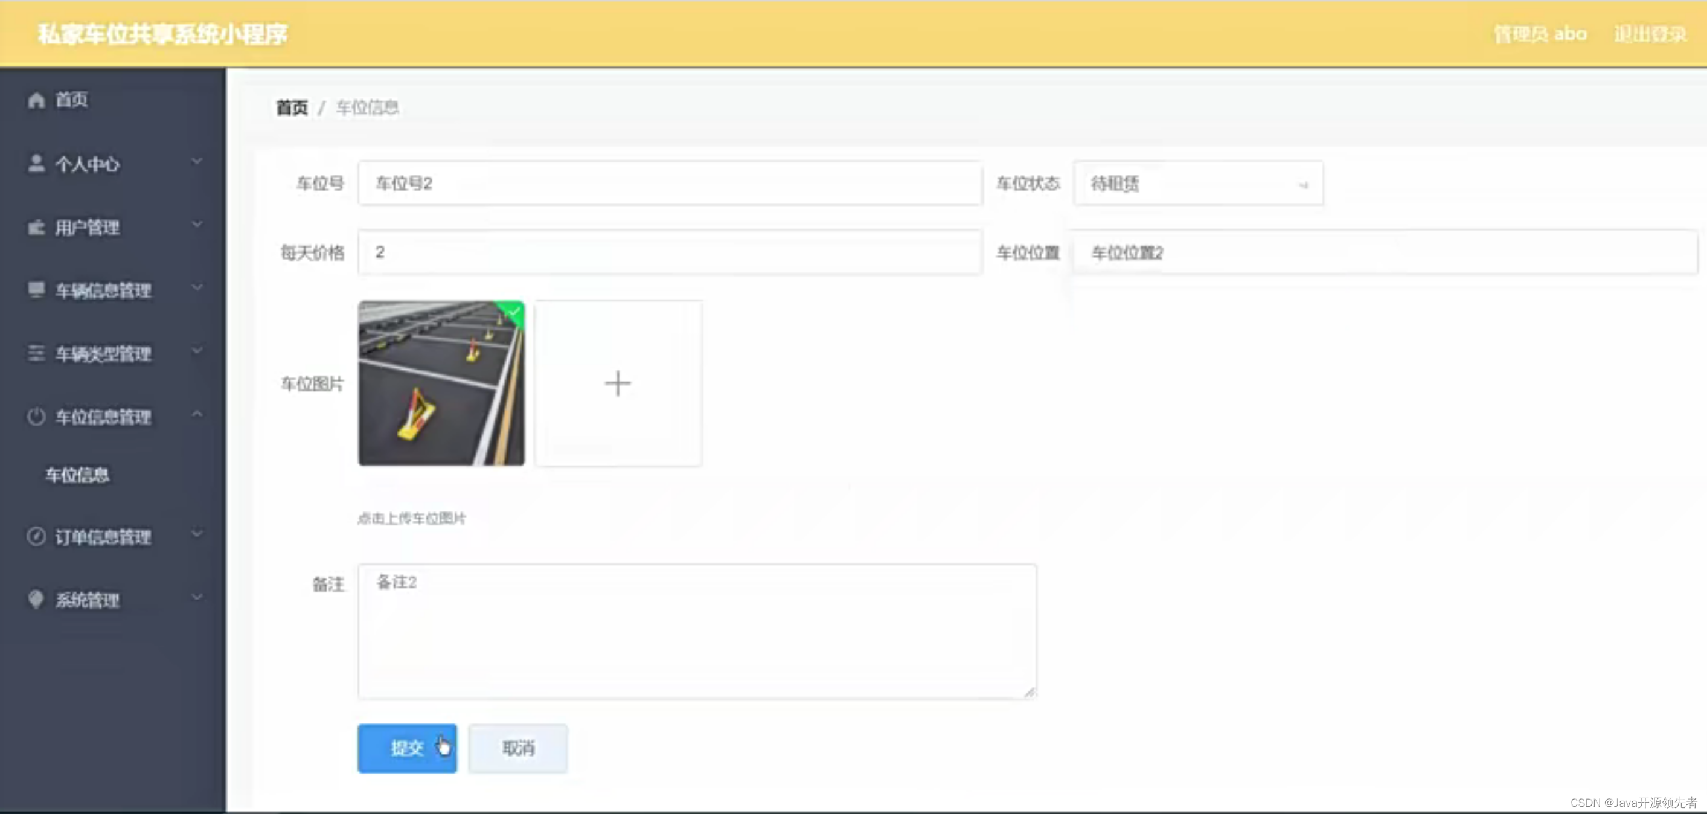Click the plus icon to upload image
Image resolution: width=1707 pixels, height=814 pixels.
(618, 383)
